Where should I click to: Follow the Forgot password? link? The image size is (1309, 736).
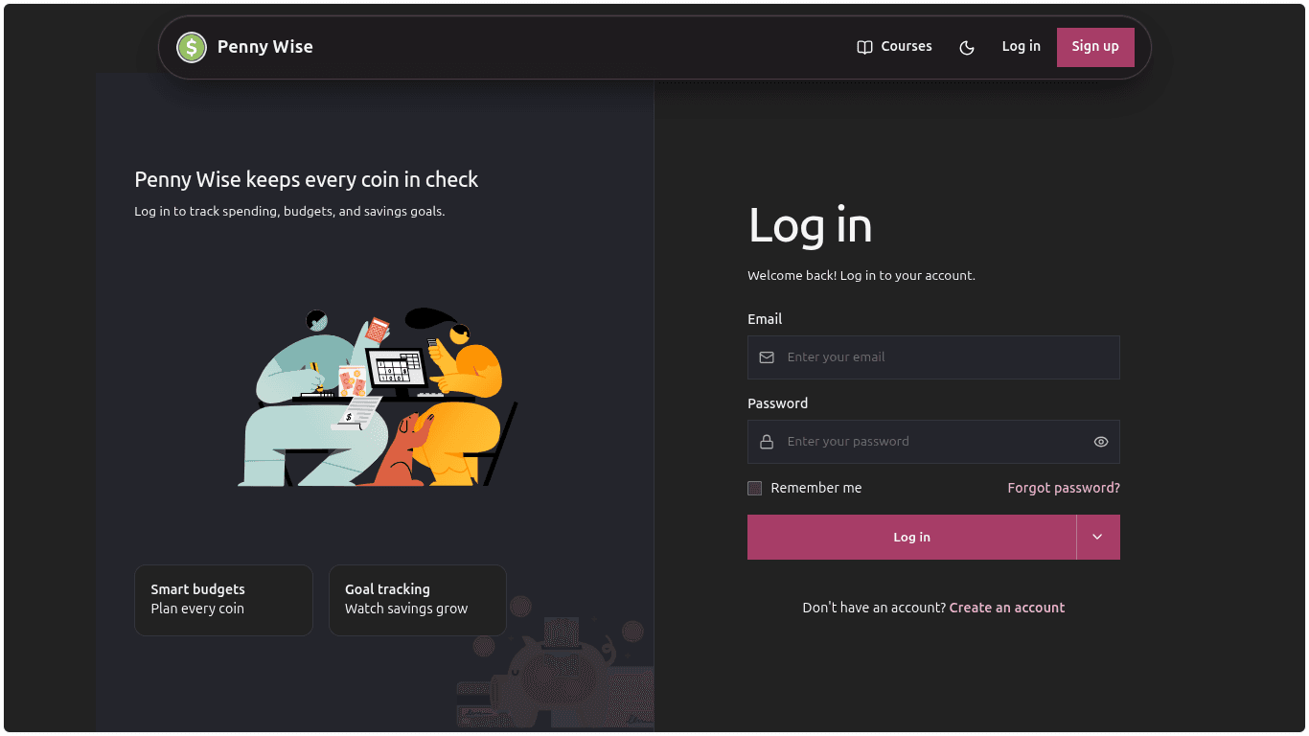click(x=1064, y=488)
